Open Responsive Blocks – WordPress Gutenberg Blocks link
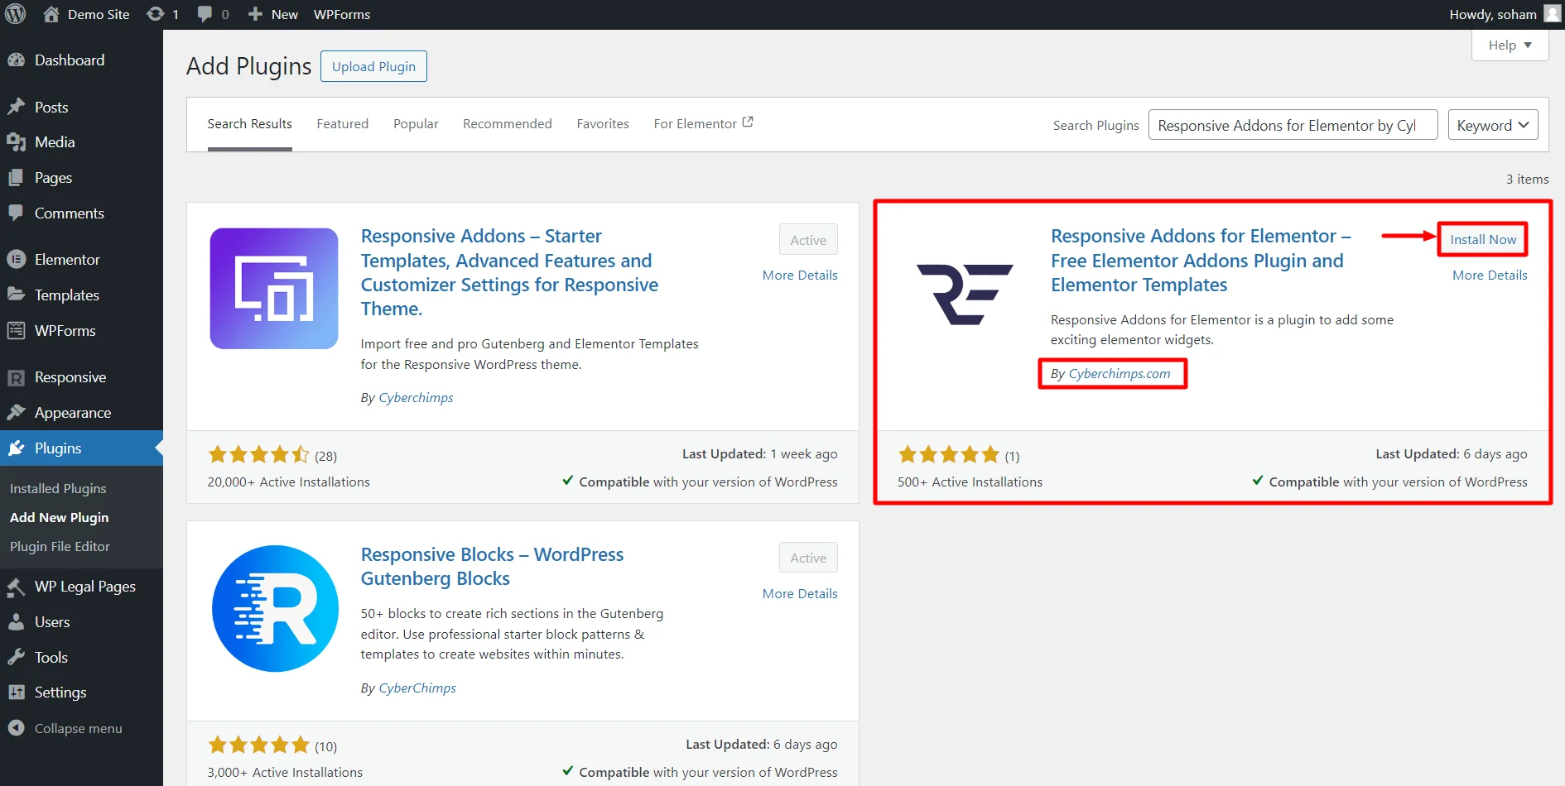Viewport: 1565px width, 786px height. click(x=492, y=567)
